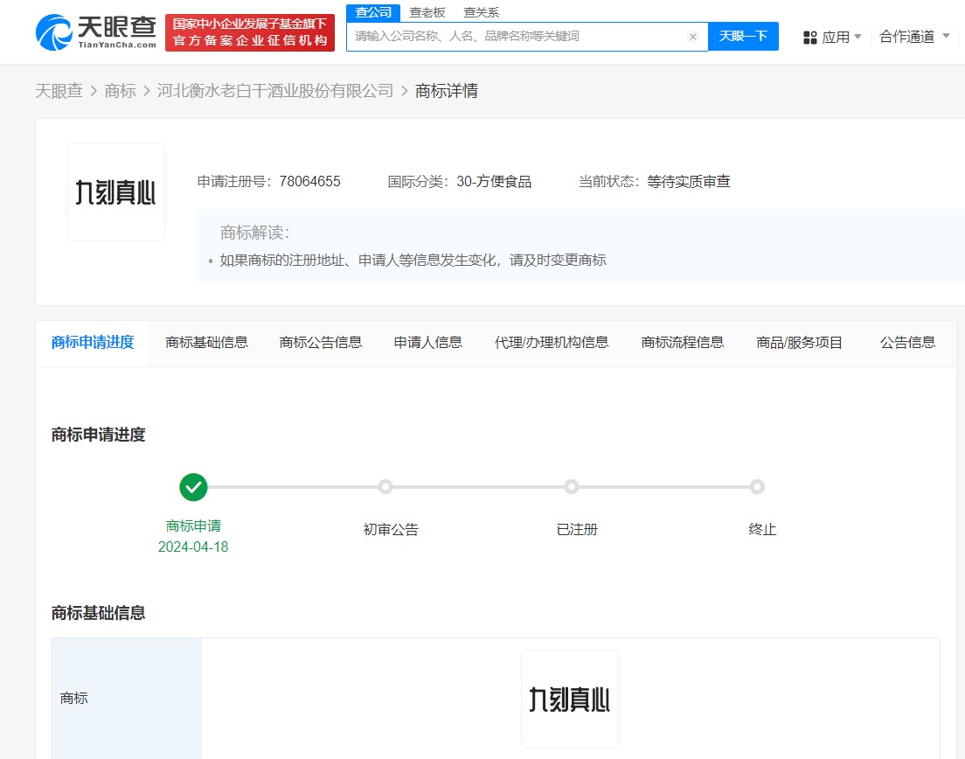This screenshot has width=965, height=759.
Task: Select the 申请人信息 tab
Action: tap(427, 342)
